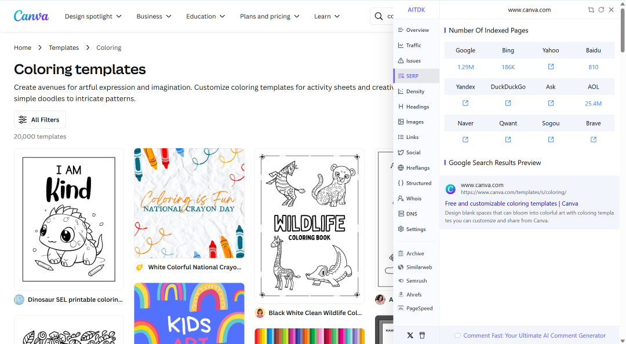The image size is (626, 344).
Task: Open the Free and customizable coloring templates result
Action: point(511,203)
